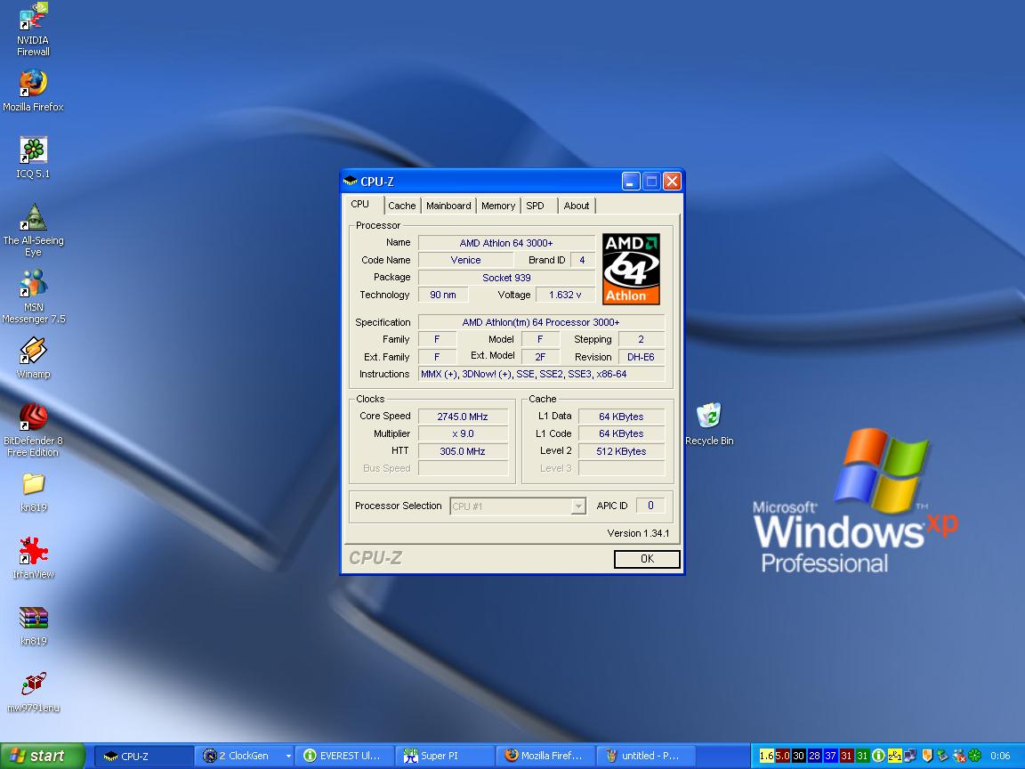Switch to CPU-Z taskbar button
Viewport: 1025px width, 769px height.
coord(144,756)
